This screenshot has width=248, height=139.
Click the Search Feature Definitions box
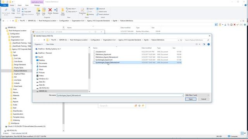[197, 40]
